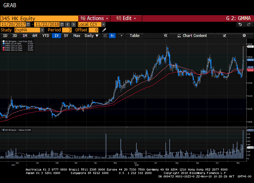This screenshot has height=183, width=254.
Task: Click the 345 HK Equity Last Price legend swatch
Action: coord(4,41)
